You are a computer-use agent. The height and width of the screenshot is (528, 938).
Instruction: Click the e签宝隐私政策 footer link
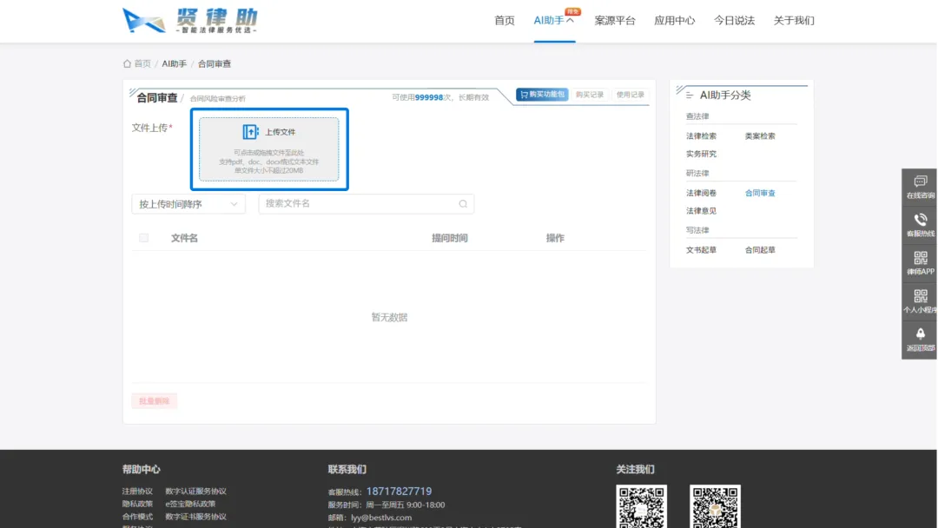click(x=190, y=504)
